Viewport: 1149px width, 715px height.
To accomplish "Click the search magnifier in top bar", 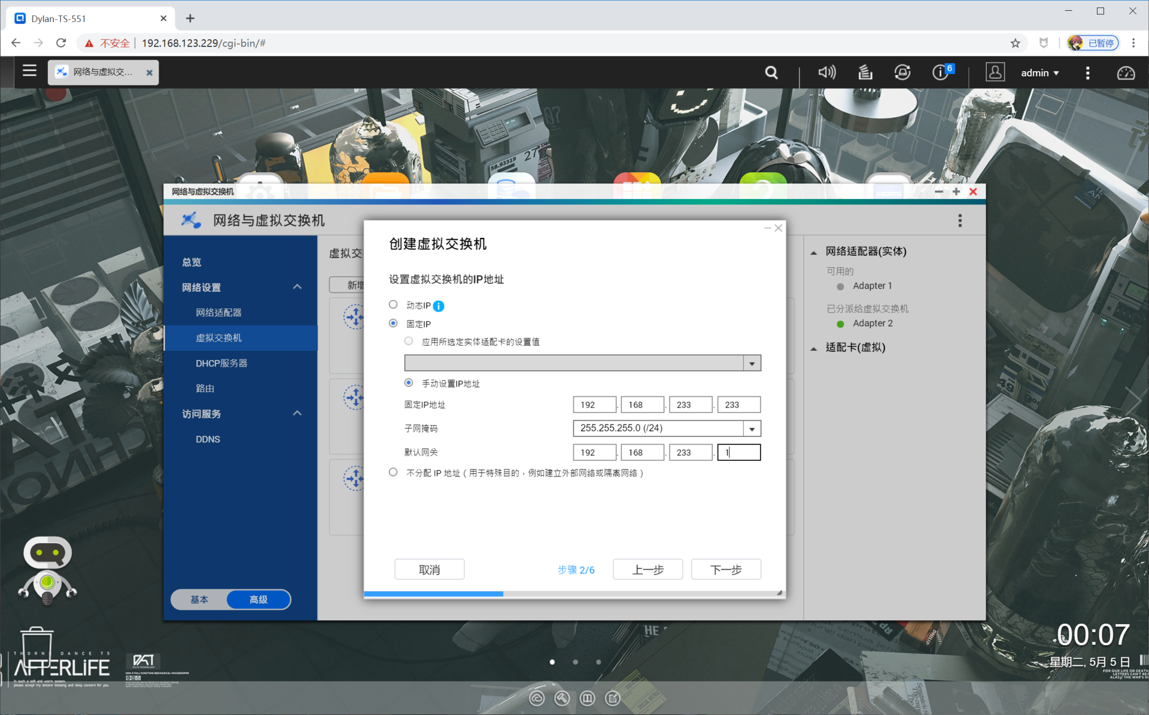I will [x=771, y=73].
